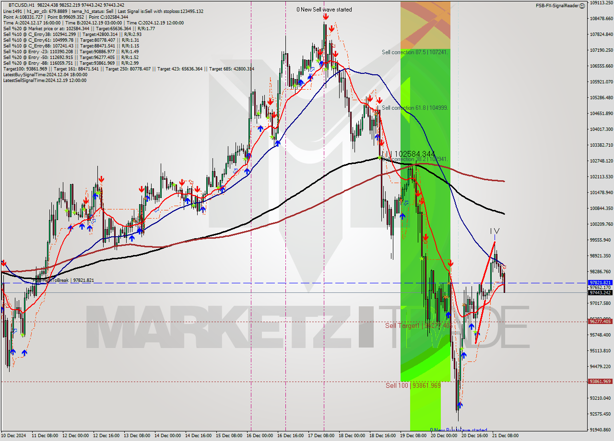Click the 97652.170 value on price axis
This screenshot has width=614, height=441.
click(600, 288)
